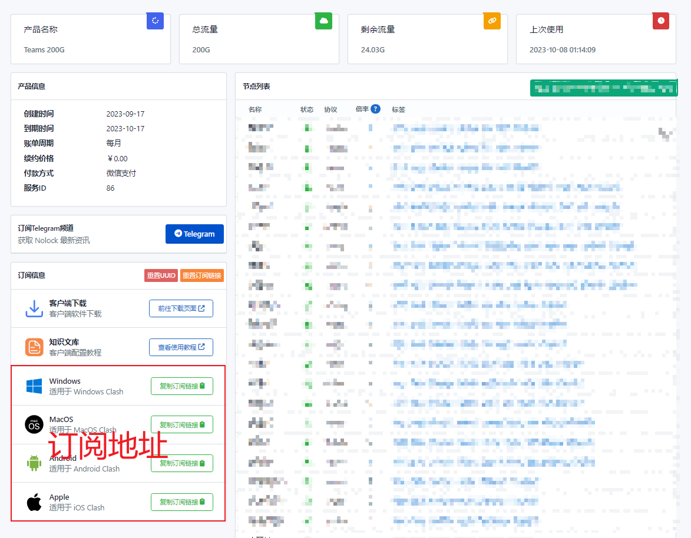The width and height of the screenshot is (691, 538).
Task: Click the Apple logo icon
Action: (34, 503)
